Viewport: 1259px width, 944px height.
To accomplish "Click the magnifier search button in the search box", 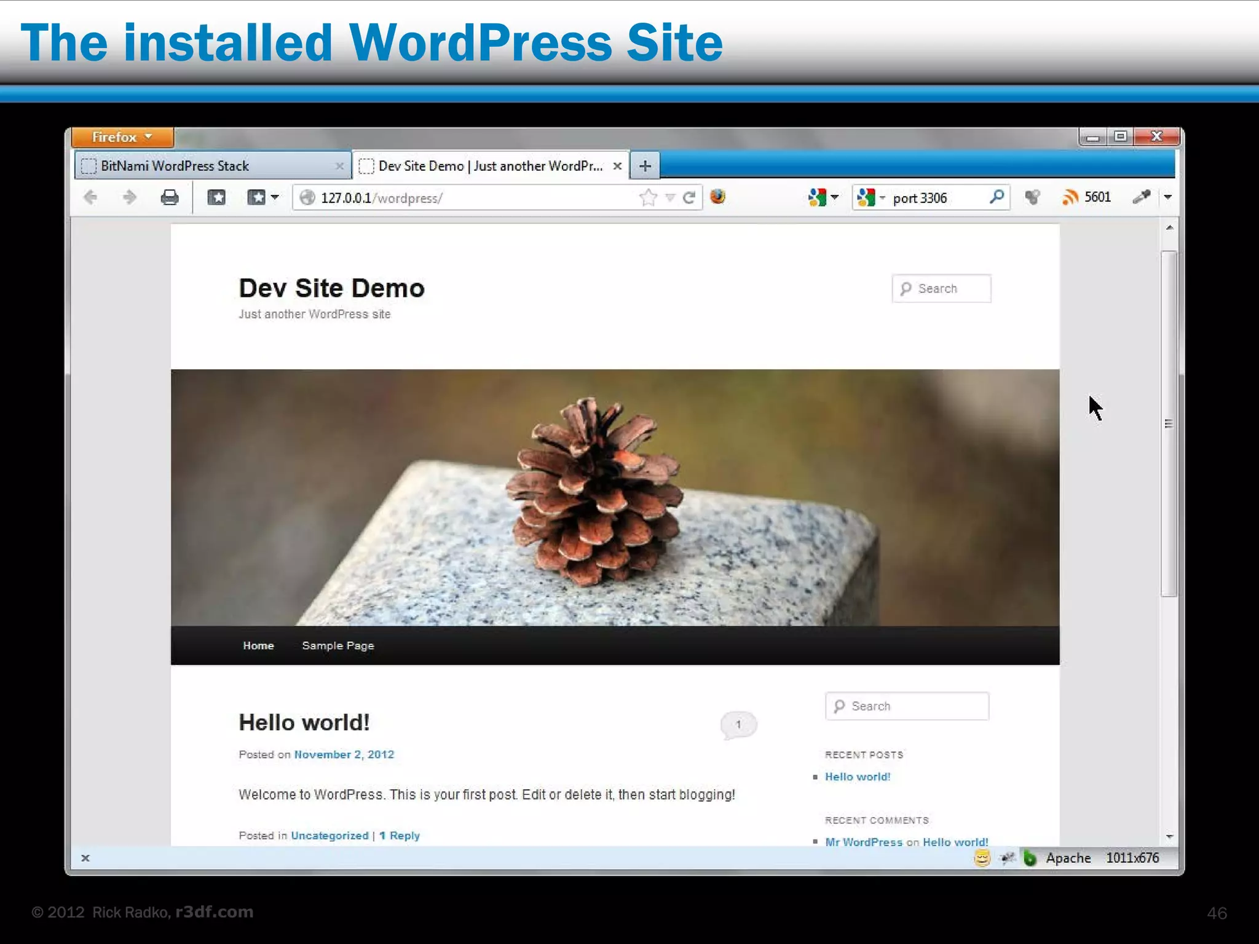I will 997,197.
